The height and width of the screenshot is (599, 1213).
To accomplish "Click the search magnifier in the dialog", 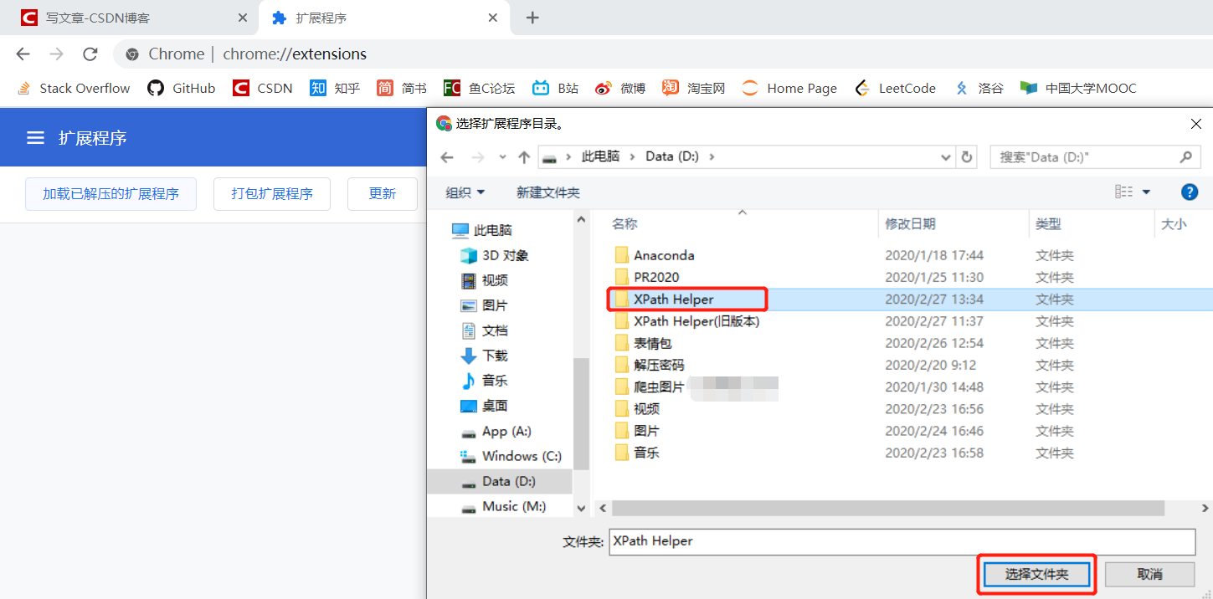I will coord(1186,156).
